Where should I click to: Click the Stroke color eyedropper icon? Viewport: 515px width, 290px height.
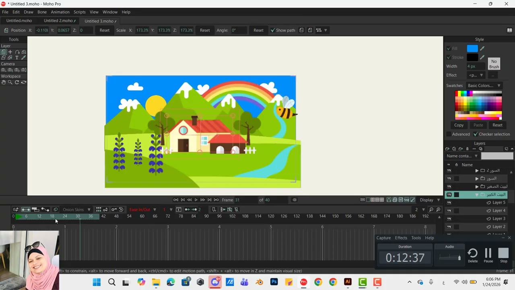click(x=482, y=57)
